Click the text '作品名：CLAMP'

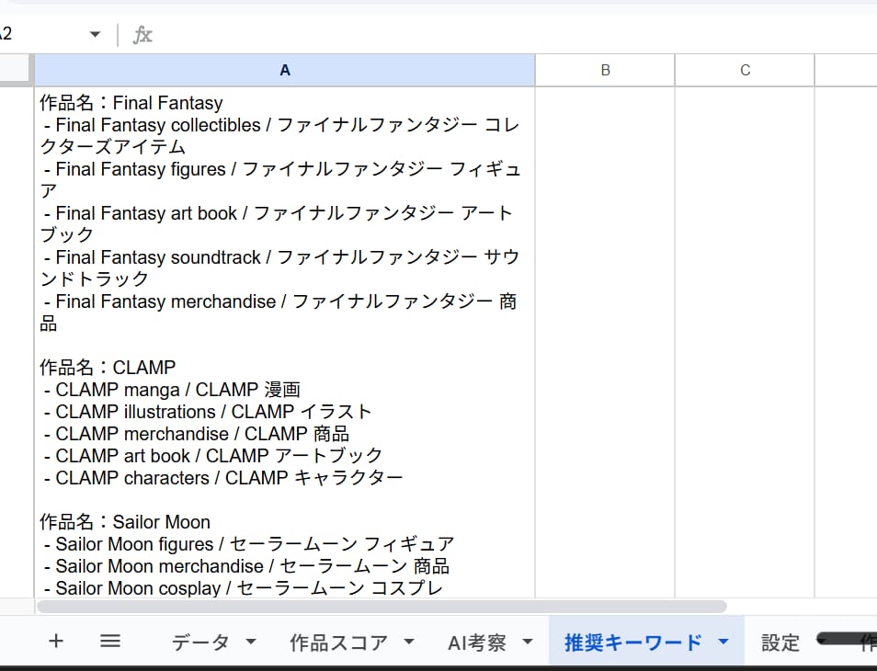point(108,368)
